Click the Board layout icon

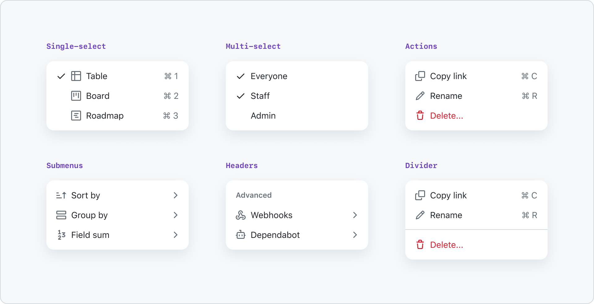tap(76, 96)
